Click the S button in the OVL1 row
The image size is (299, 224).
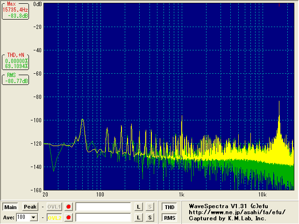pos(150,207)
